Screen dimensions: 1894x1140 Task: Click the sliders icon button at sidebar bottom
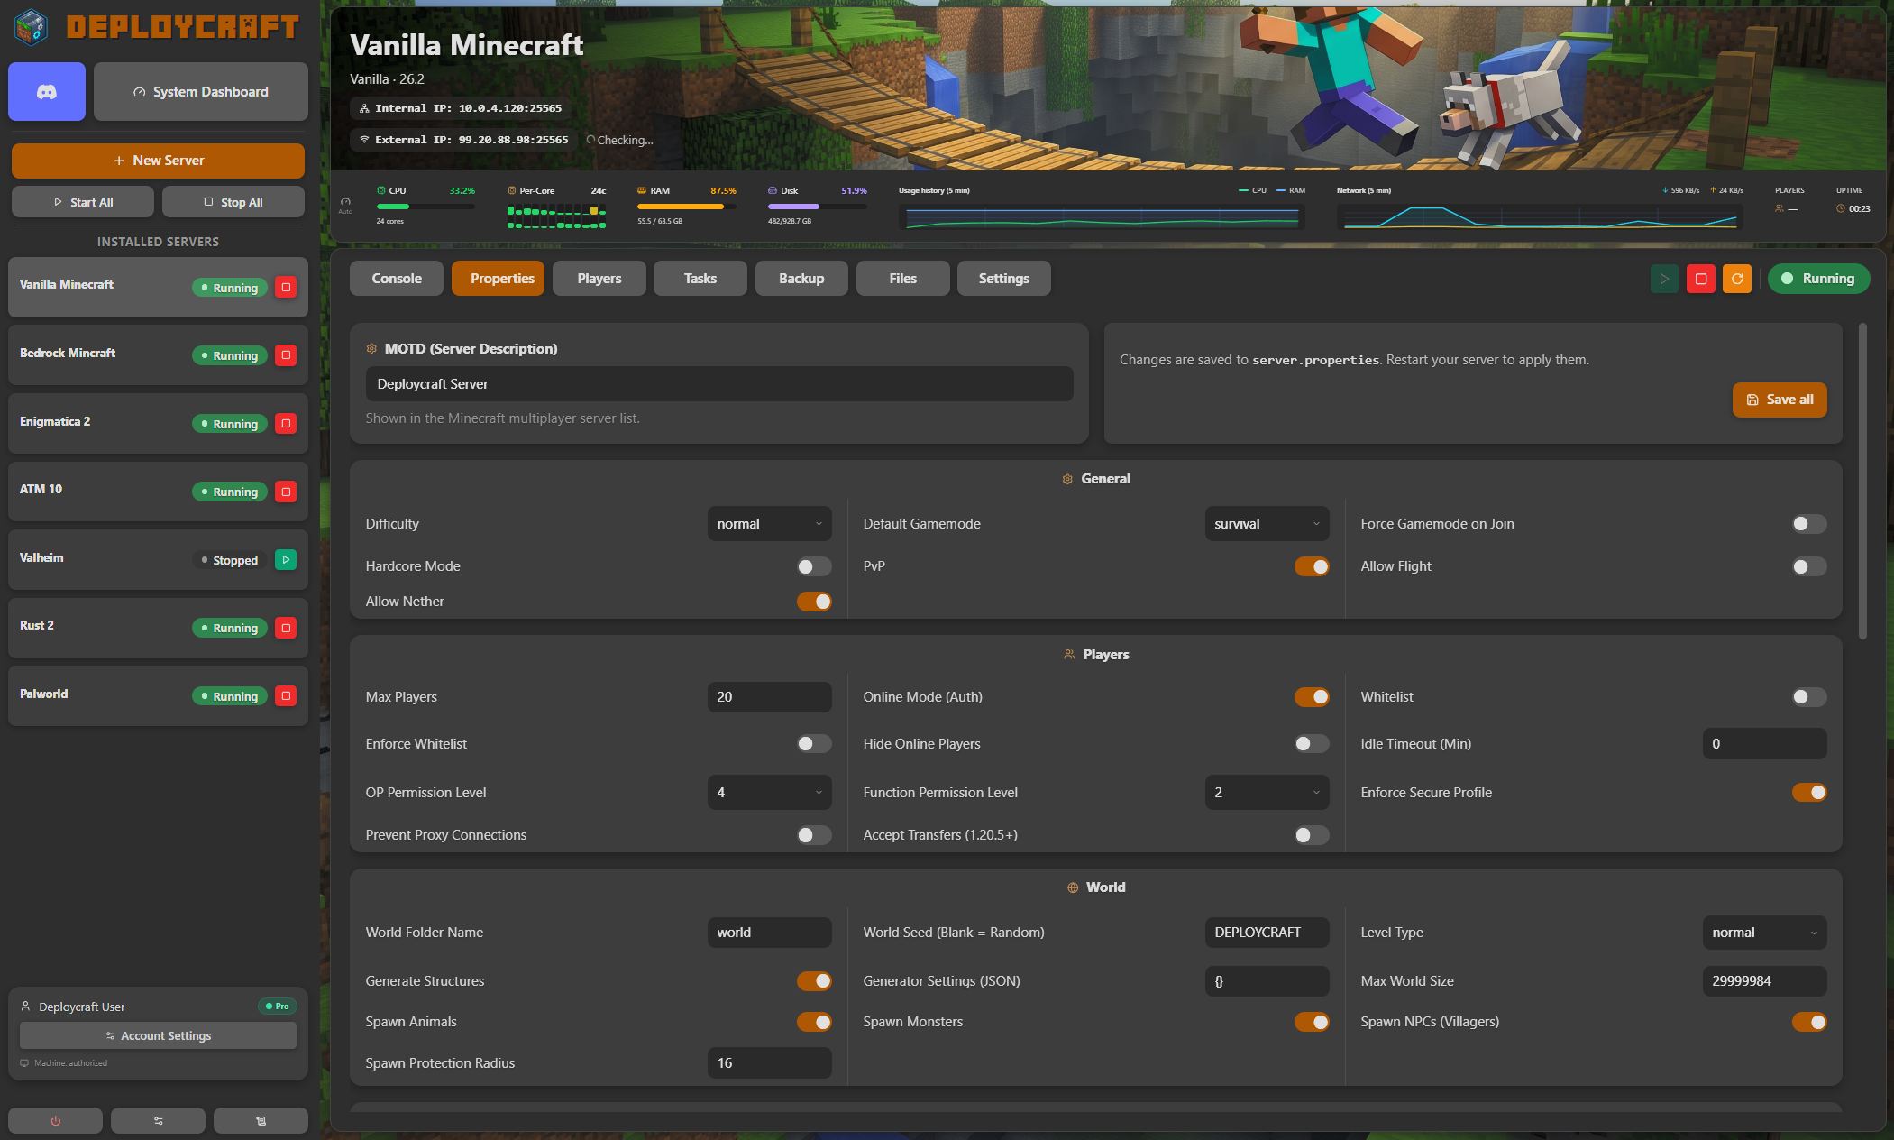pos(158,1120)
